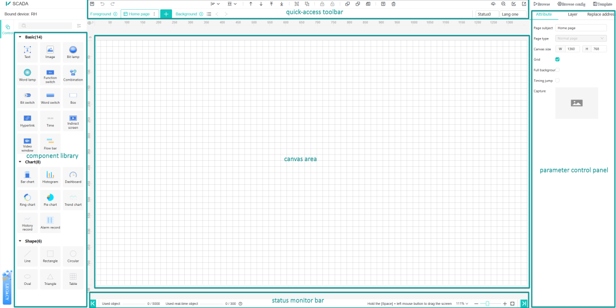Click the Browse button
The image size is (616, 308).
[x=542, y=4]
